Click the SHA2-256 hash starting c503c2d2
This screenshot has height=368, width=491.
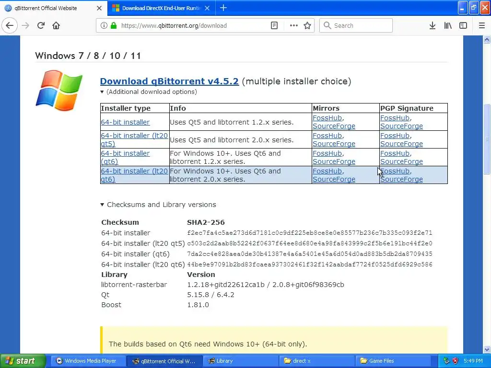pos(310,243)
